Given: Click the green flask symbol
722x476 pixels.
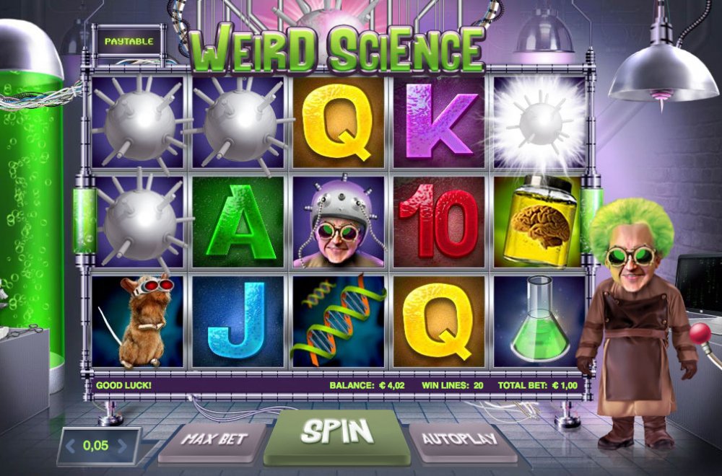Looking at the screenshot, I should point(539,320).
